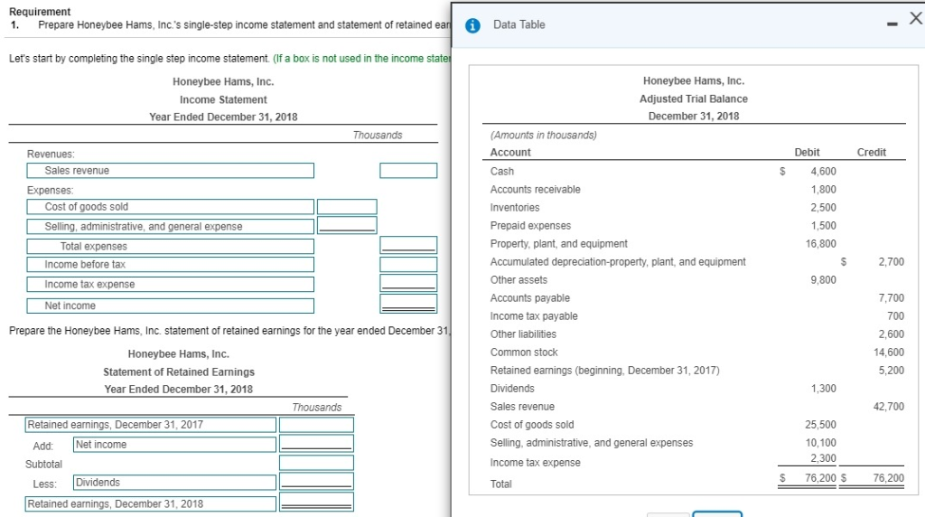Click the Total expenses amount box
Screen dimensions: 925x517
pos(408,245)
